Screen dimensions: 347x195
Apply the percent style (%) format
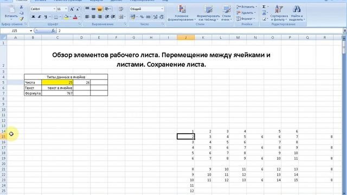tap(142, 17)
